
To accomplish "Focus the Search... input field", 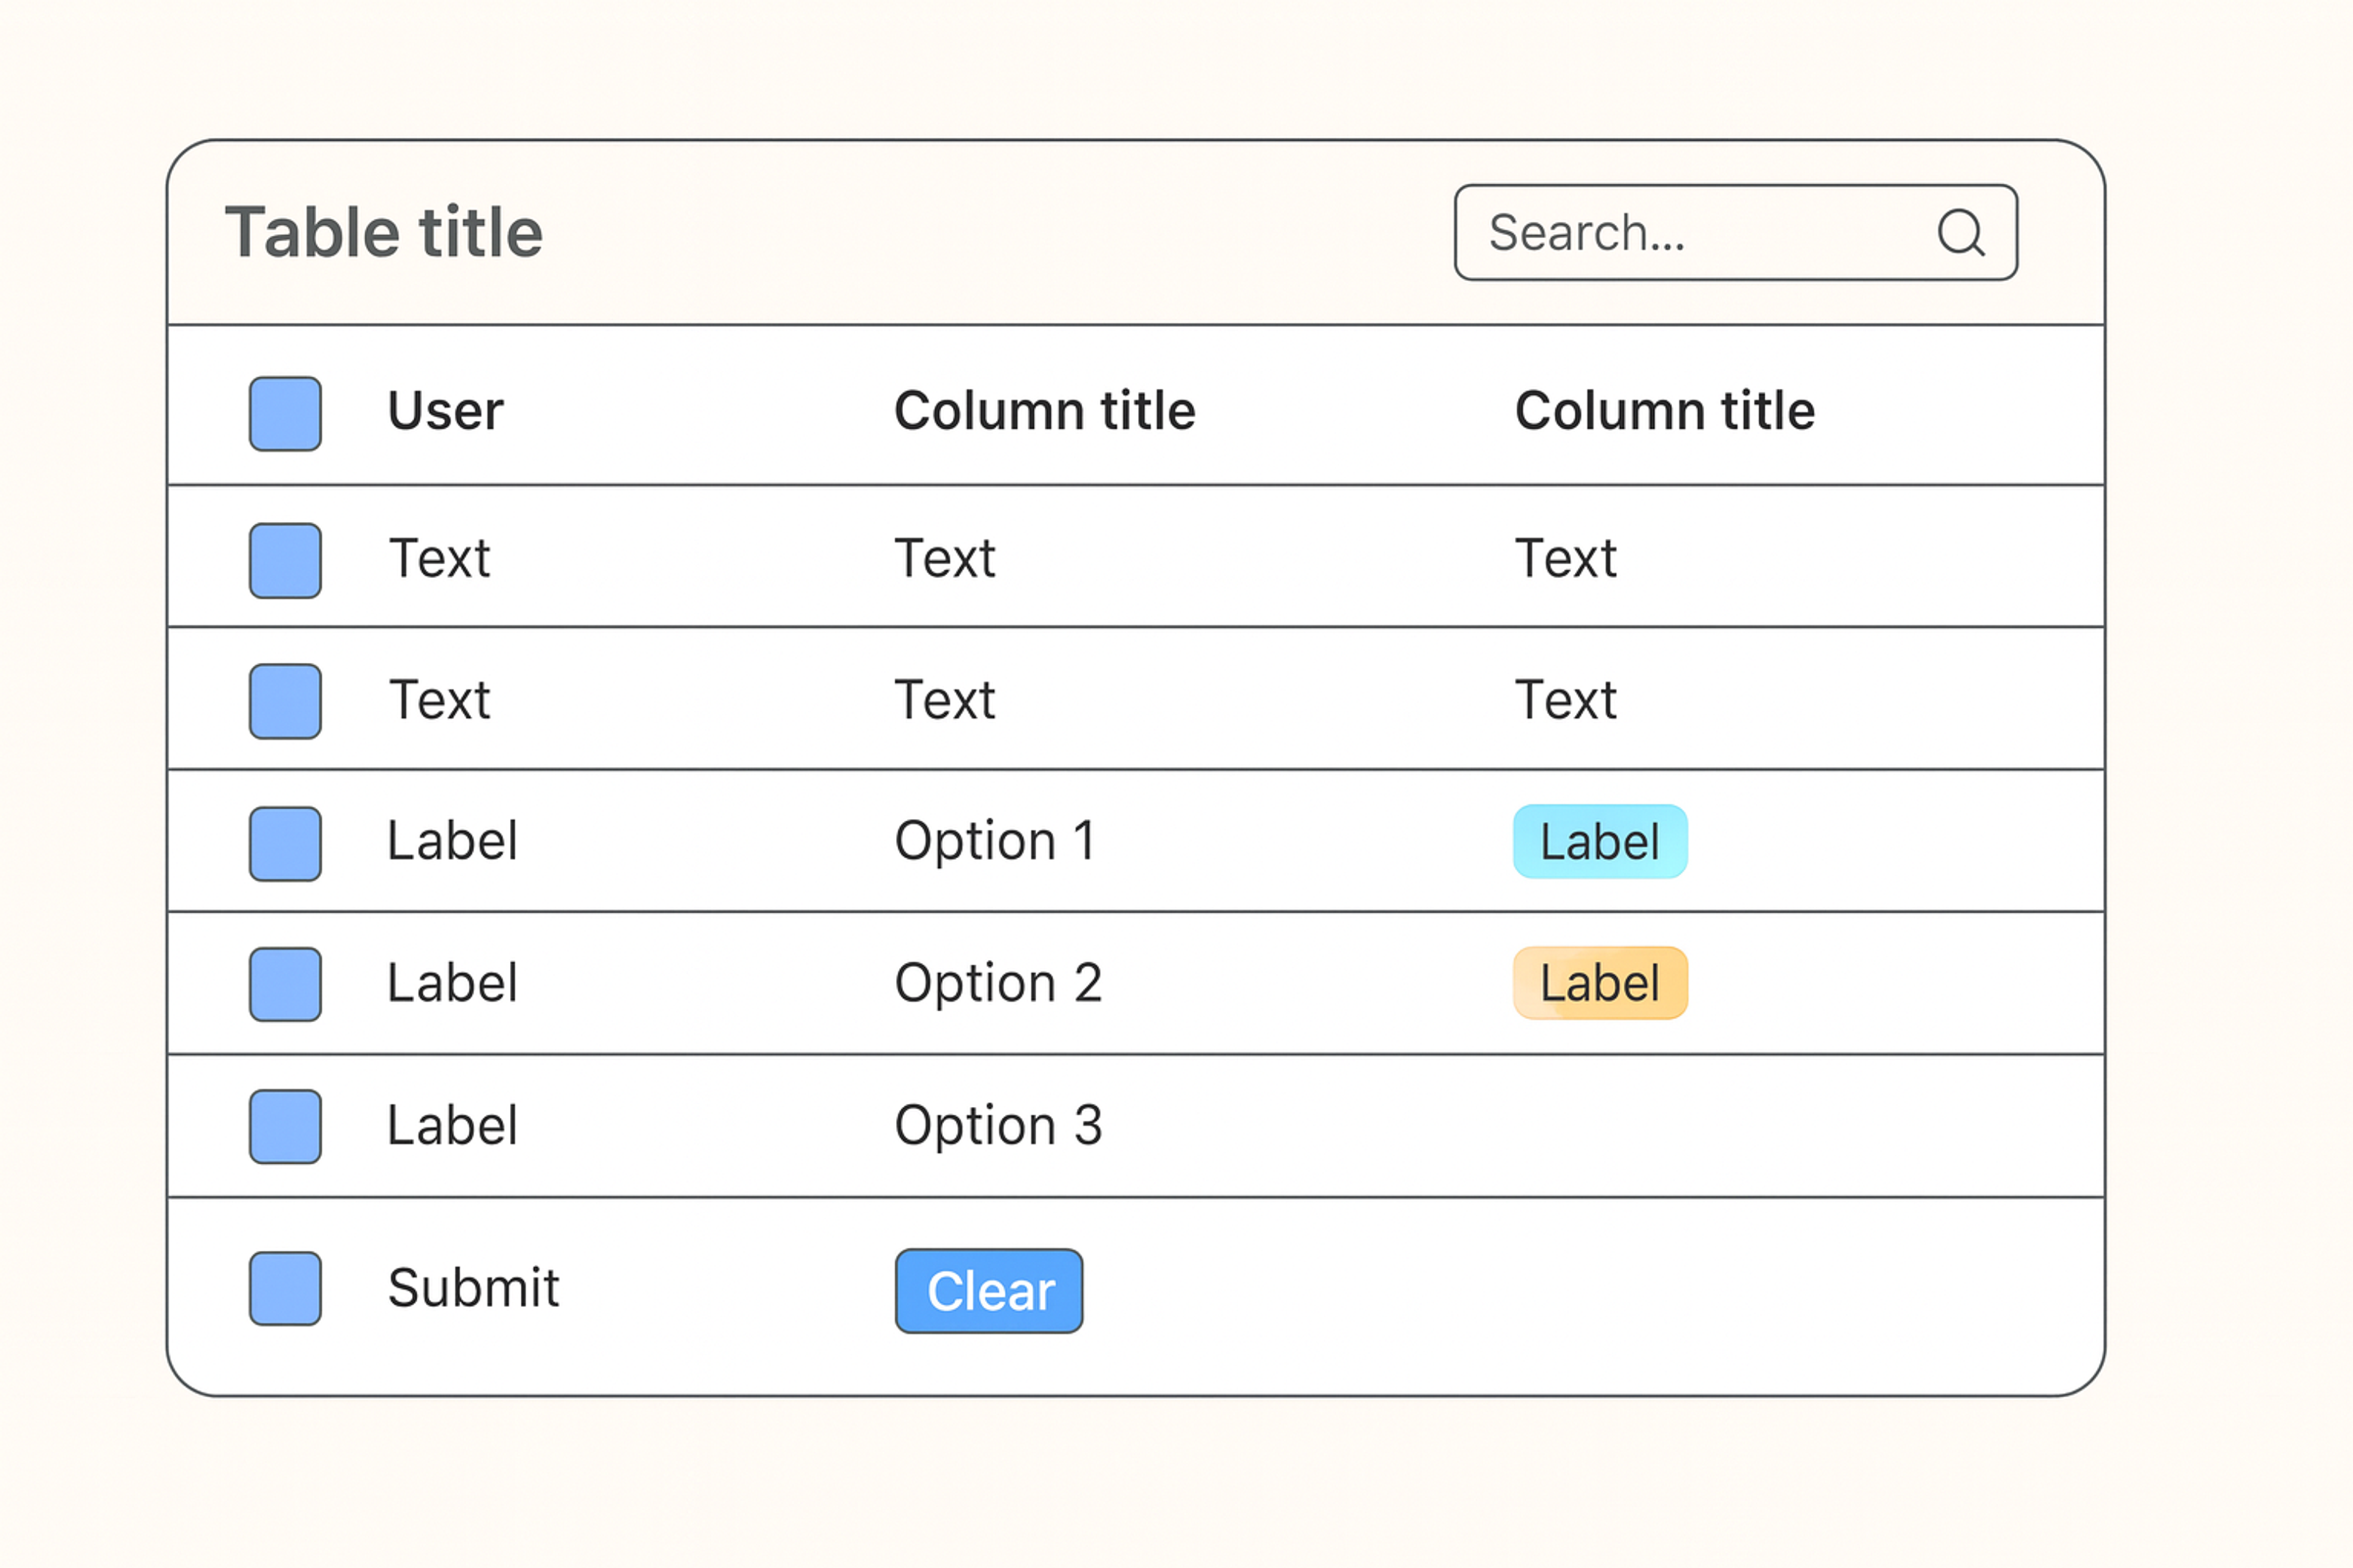I will (1736, 232).
